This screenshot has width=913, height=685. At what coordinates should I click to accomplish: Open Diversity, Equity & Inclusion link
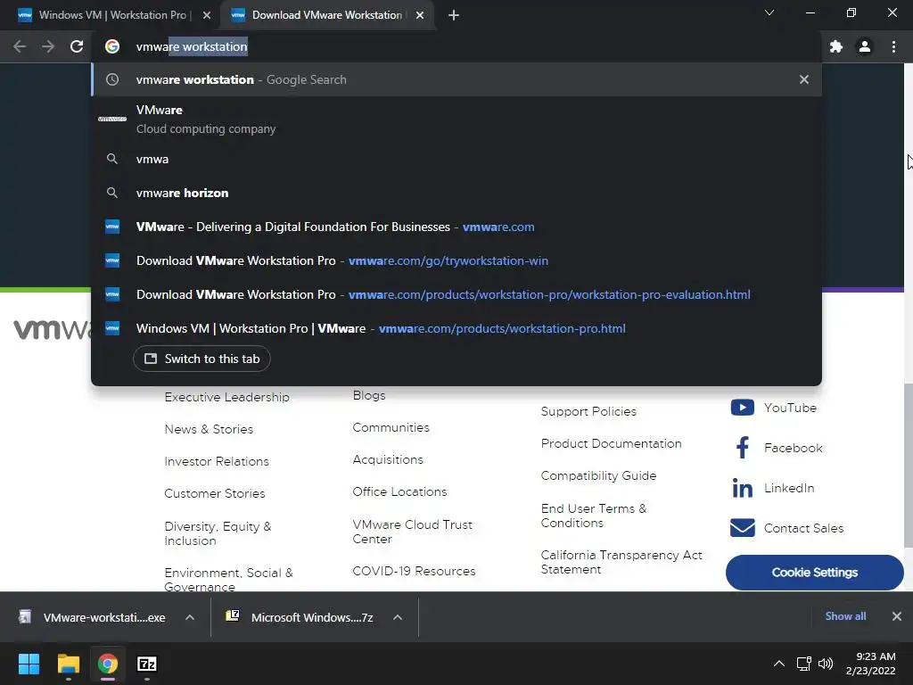[x=218, y=533]
